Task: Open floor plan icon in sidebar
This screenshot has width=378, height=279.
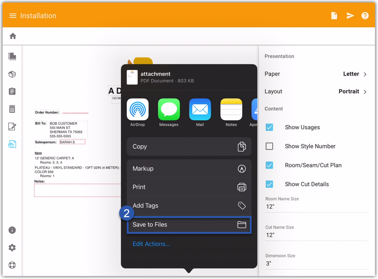Action: (12, 56)
